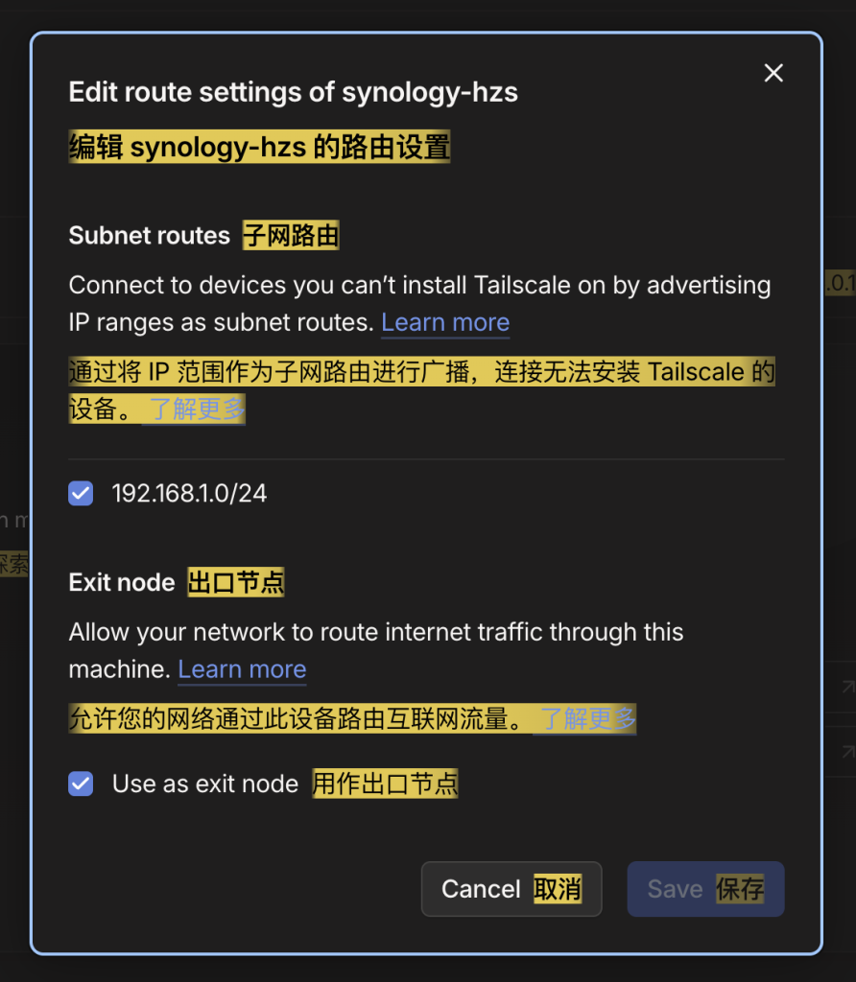Click the 用作出口节点 translated label
Screen dimensions: 856x982
pos(385,783)
